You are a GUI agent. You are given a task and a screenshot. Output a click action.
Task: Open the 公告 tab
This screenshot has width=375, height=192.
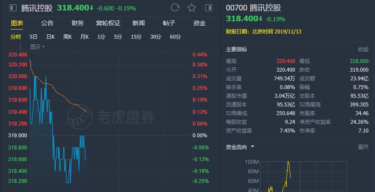(47, 23)
